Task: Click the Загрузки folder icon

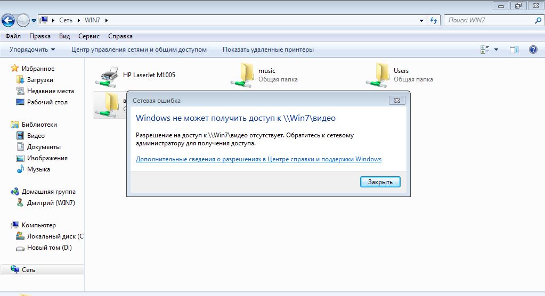Action: [x=20, y=79]
